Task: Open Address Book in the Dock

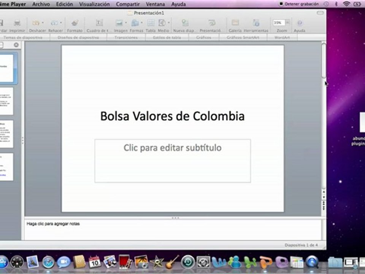Action: click(79, 262)
